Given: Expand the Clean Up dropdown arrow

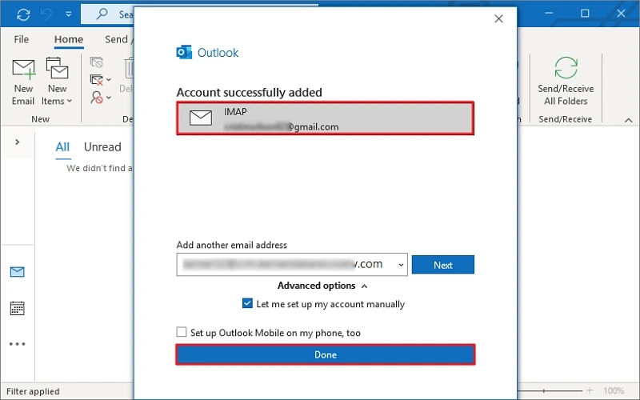Looking at the screenshot, I should click(x=109, y=79).
